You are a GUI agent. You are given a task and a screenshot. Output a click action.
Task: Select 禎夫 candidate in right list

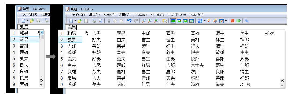[x=220, y=84]
